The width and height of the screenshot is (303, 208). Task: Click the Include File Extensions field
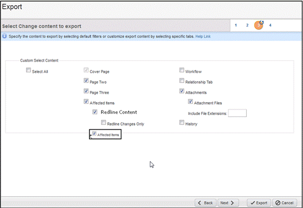(237, 113)
